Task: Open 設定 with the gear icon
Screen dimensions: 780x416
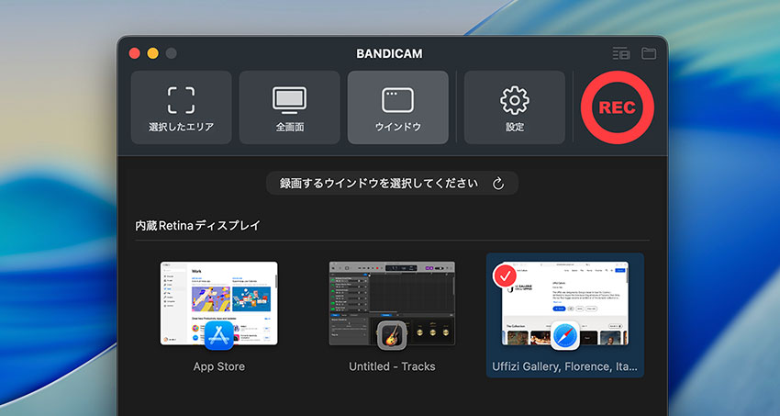Action: coord(514,107)
